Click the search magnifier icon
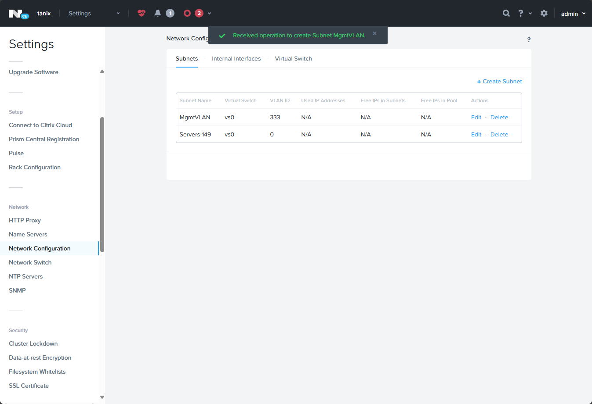 pyautogui.click(x=506, y=13)
